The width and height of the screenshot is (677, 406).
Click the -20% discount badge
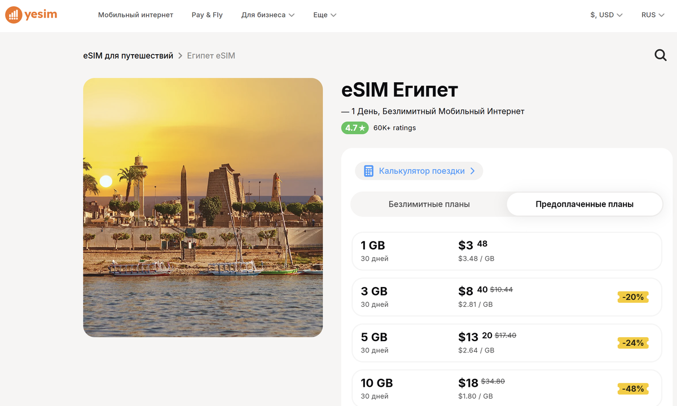(633, 297)
